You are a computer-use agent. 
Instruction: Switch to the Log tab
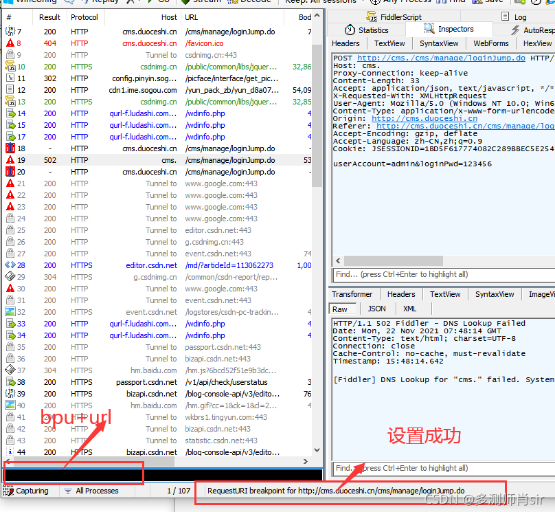514,16
